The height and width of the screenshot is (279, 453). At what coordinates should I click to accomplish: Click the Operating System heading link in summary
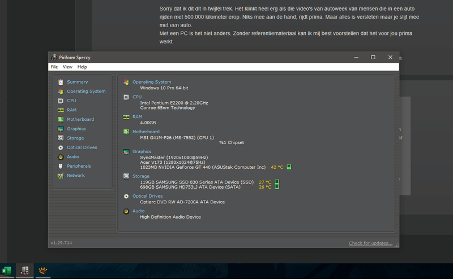[152, 82]
